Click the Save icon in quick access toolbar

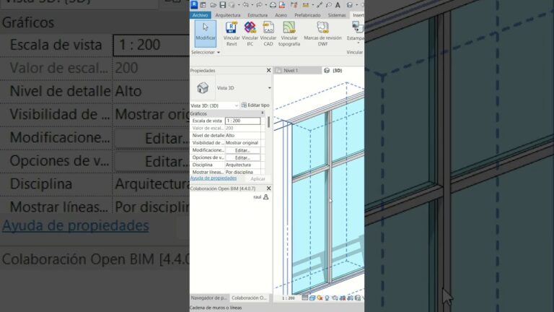tap(223, 4)
